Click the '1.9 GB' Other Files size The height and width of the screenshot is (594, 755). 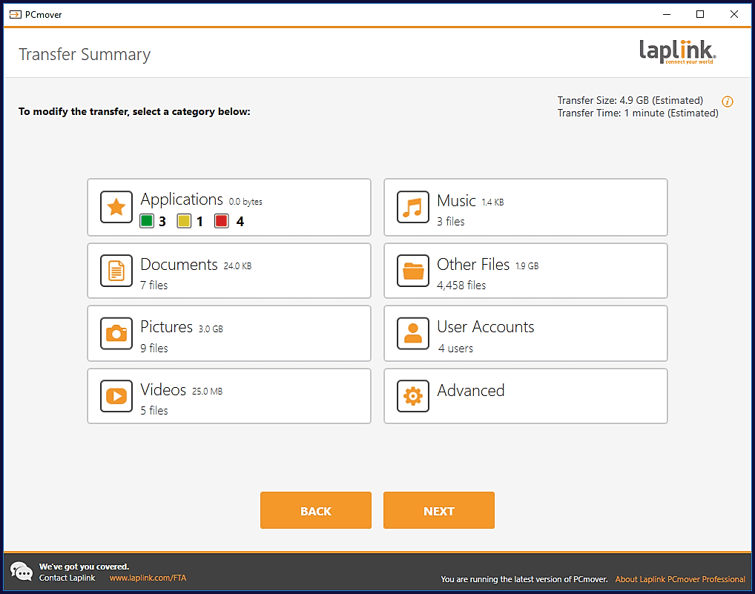pyautogui.click(x=527, y=265)
